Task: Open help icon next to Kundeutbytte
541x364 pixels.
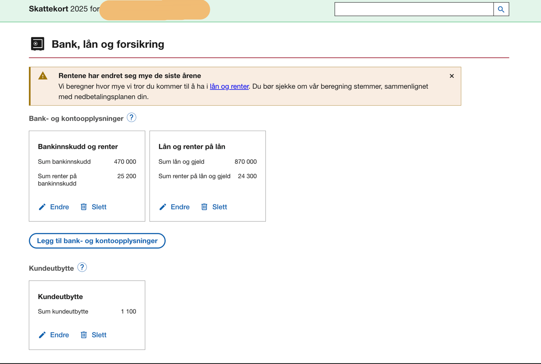Action: [x=82, y=267]
